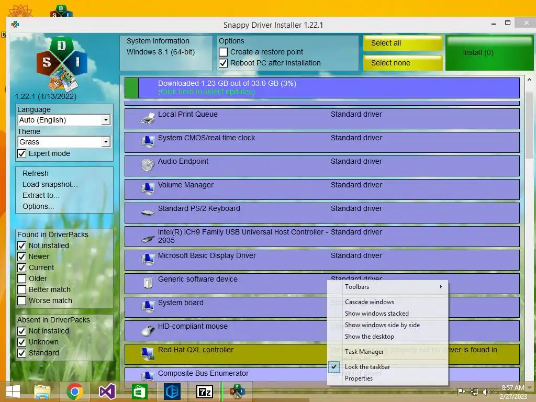Uncheck Unknown under Absent in DriverPacks
The image size is (536, 402).
coord(22,342)
